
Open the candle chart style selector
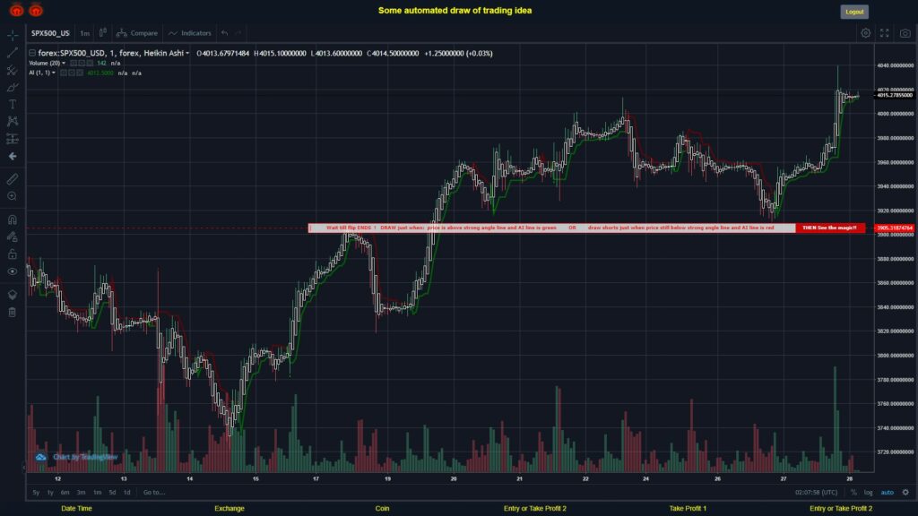click(102, 33)
